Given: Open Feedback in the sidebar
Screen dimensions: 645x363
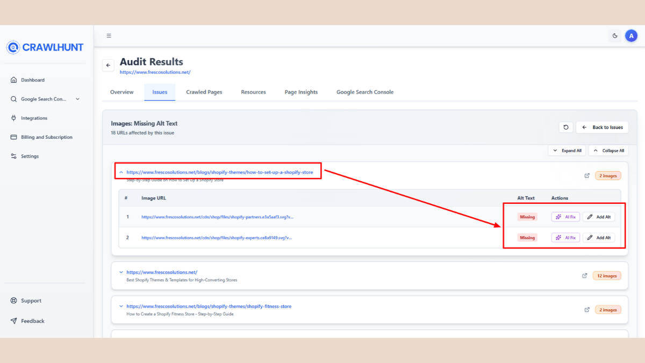Looking at the screenshot, I should 33,321.
